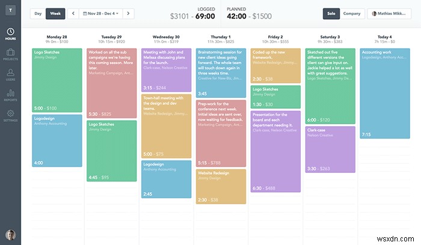Open Reports bar chart icon
The image size is (421, 245).
(x=10, y=95)
